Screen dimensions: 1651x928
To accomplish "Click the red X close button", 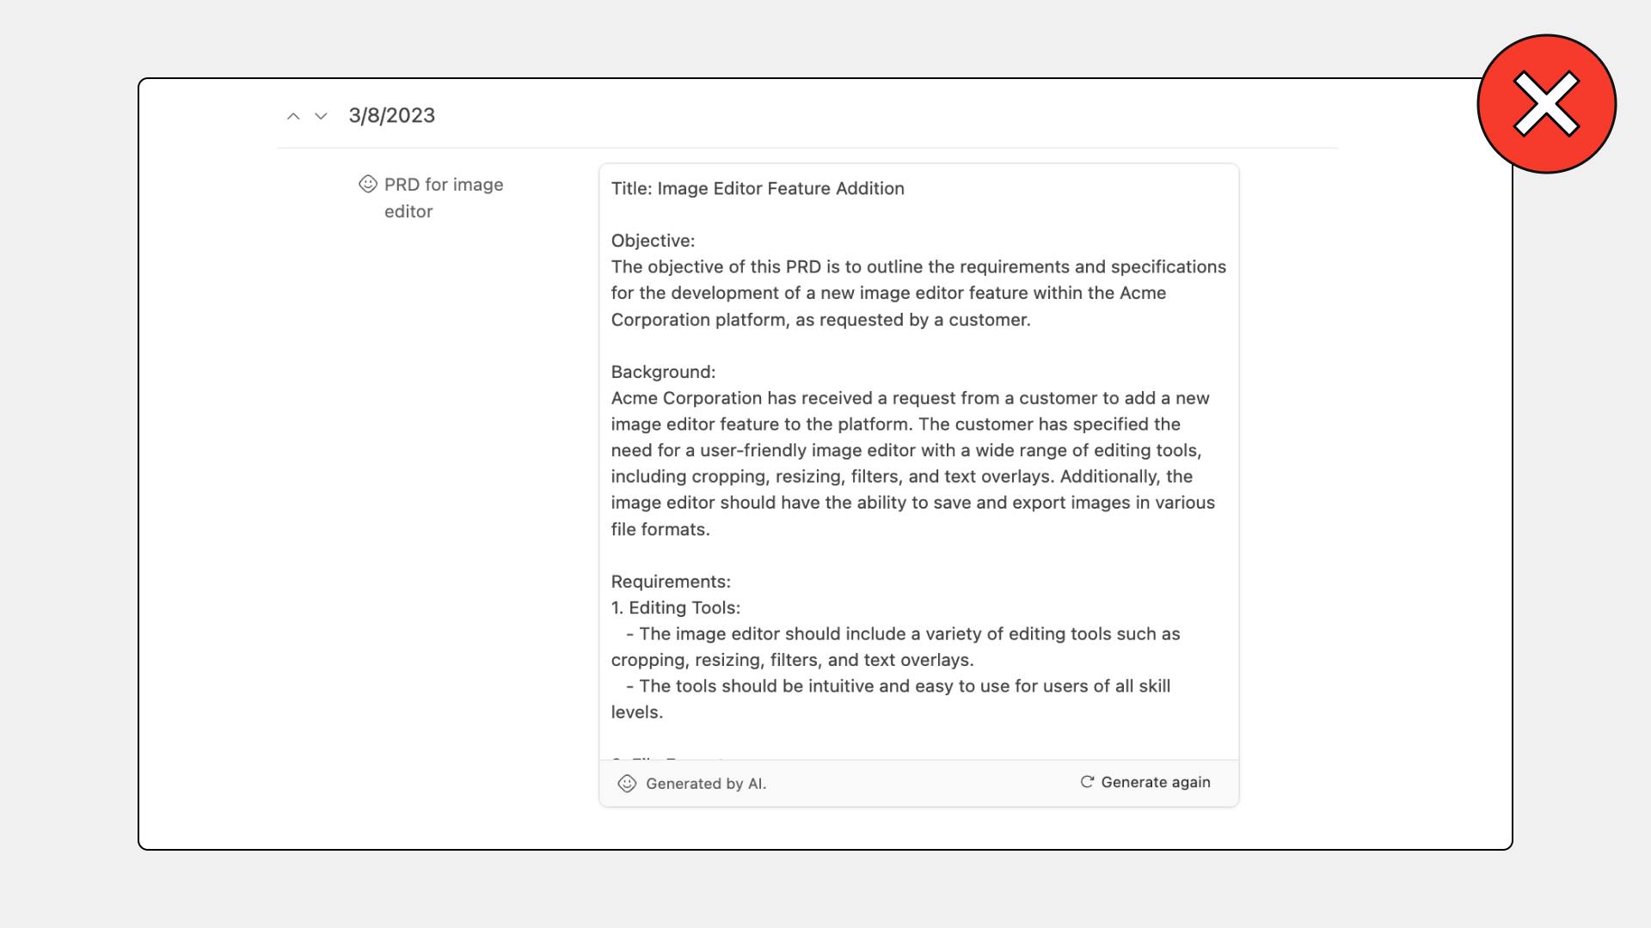I will pyautogui.click(x=1546, y=104).
